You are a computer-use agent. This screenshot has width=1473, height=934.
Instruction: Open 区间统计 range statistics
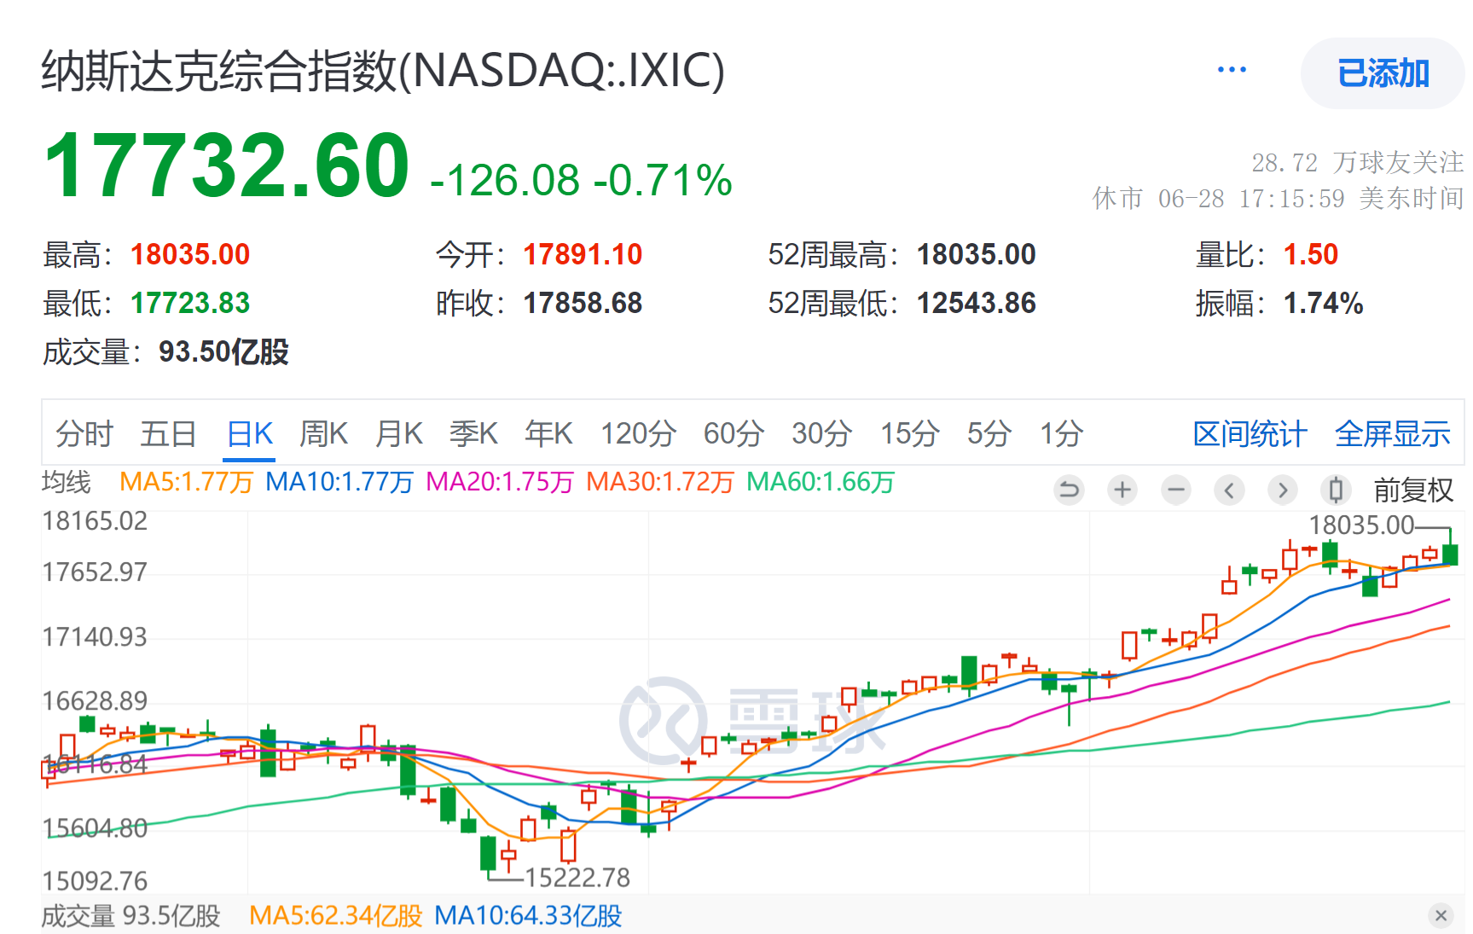pos(1249,433)
